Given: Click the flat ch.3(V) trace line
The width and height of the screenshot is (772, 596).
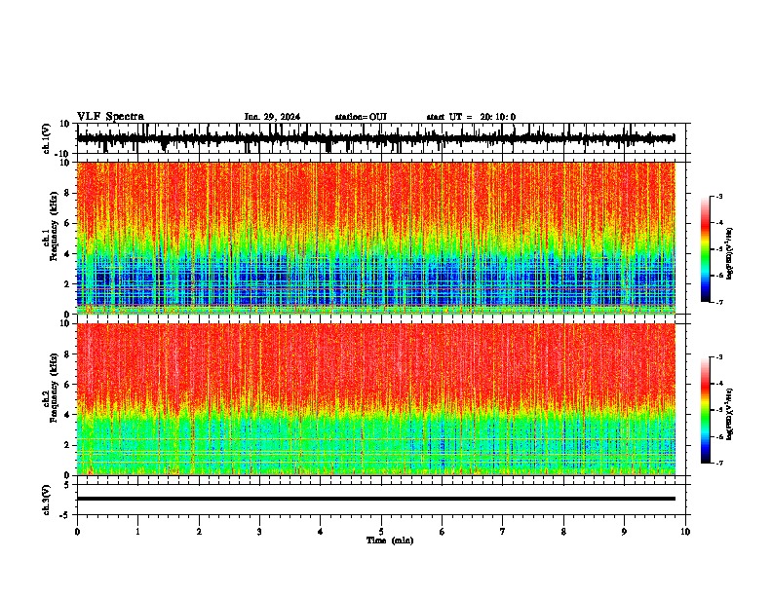Looking at the screenshot, I should tap(376, 499).
